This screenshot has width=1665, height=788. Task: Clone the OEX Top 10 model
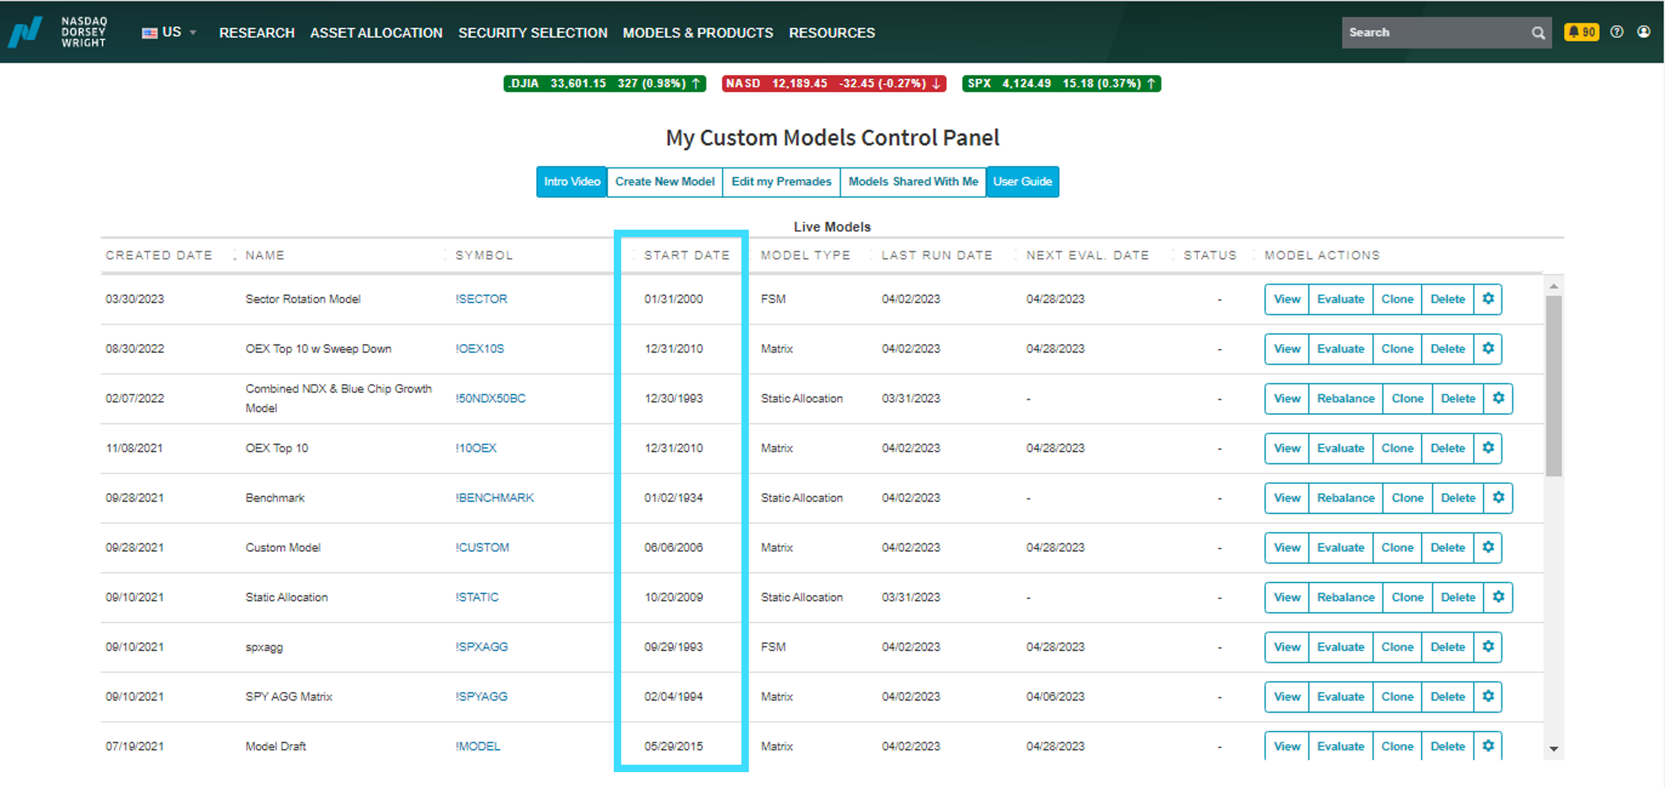[1397, 448]
